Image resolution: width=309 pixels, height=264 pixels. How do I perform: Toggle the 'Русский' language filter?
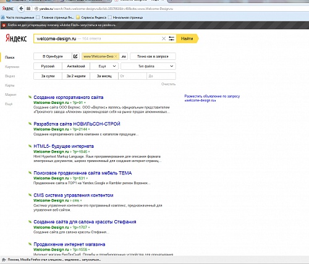click(48, 66)
